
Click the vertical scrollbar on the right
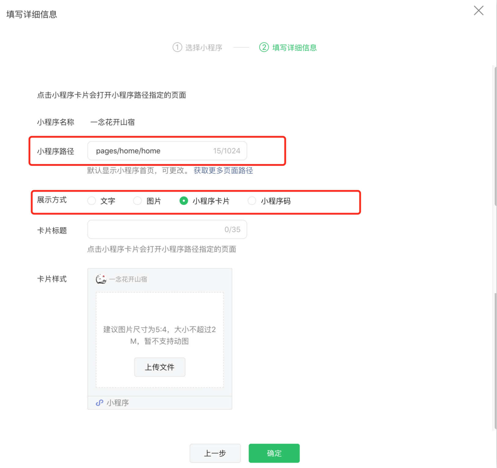pos(495,136)
